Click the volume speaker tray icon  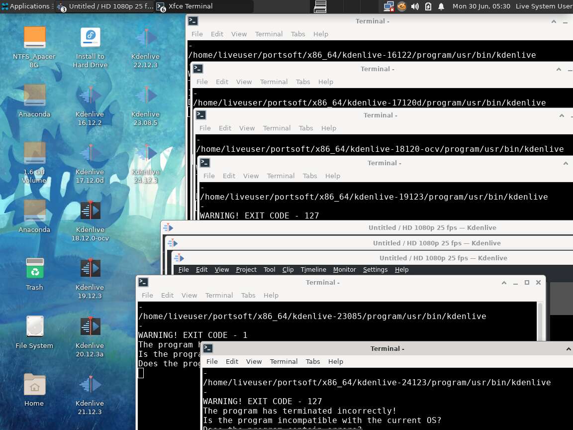[415, 6]
